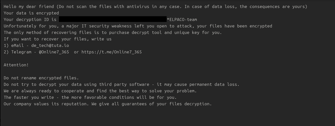Click the de_tech@tuta.io email address
335x126 pixels.
[50, 45]
